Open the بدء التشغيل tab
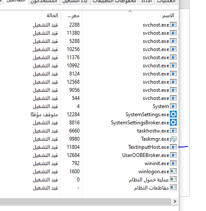 (x=75, y=2)
